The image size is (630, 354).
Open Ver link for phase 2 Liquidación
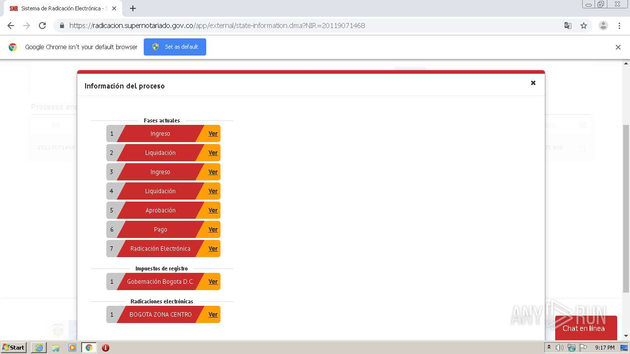point(213,153)
